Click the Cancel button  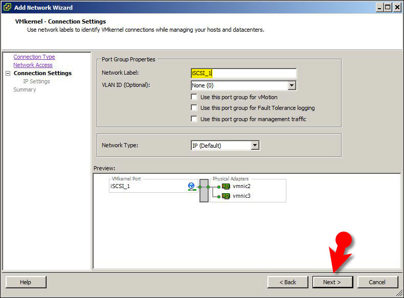(377, 282)
